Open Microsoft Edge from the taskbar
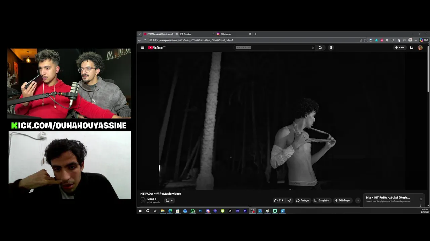Image resolution: width=430 pixels, height=241 pixels. click(170, 211)
